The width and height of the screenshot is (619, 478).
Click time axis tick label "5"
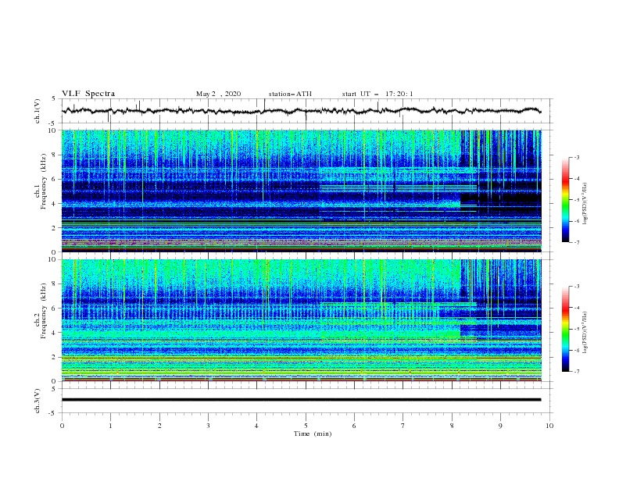(x=306, y=426)
